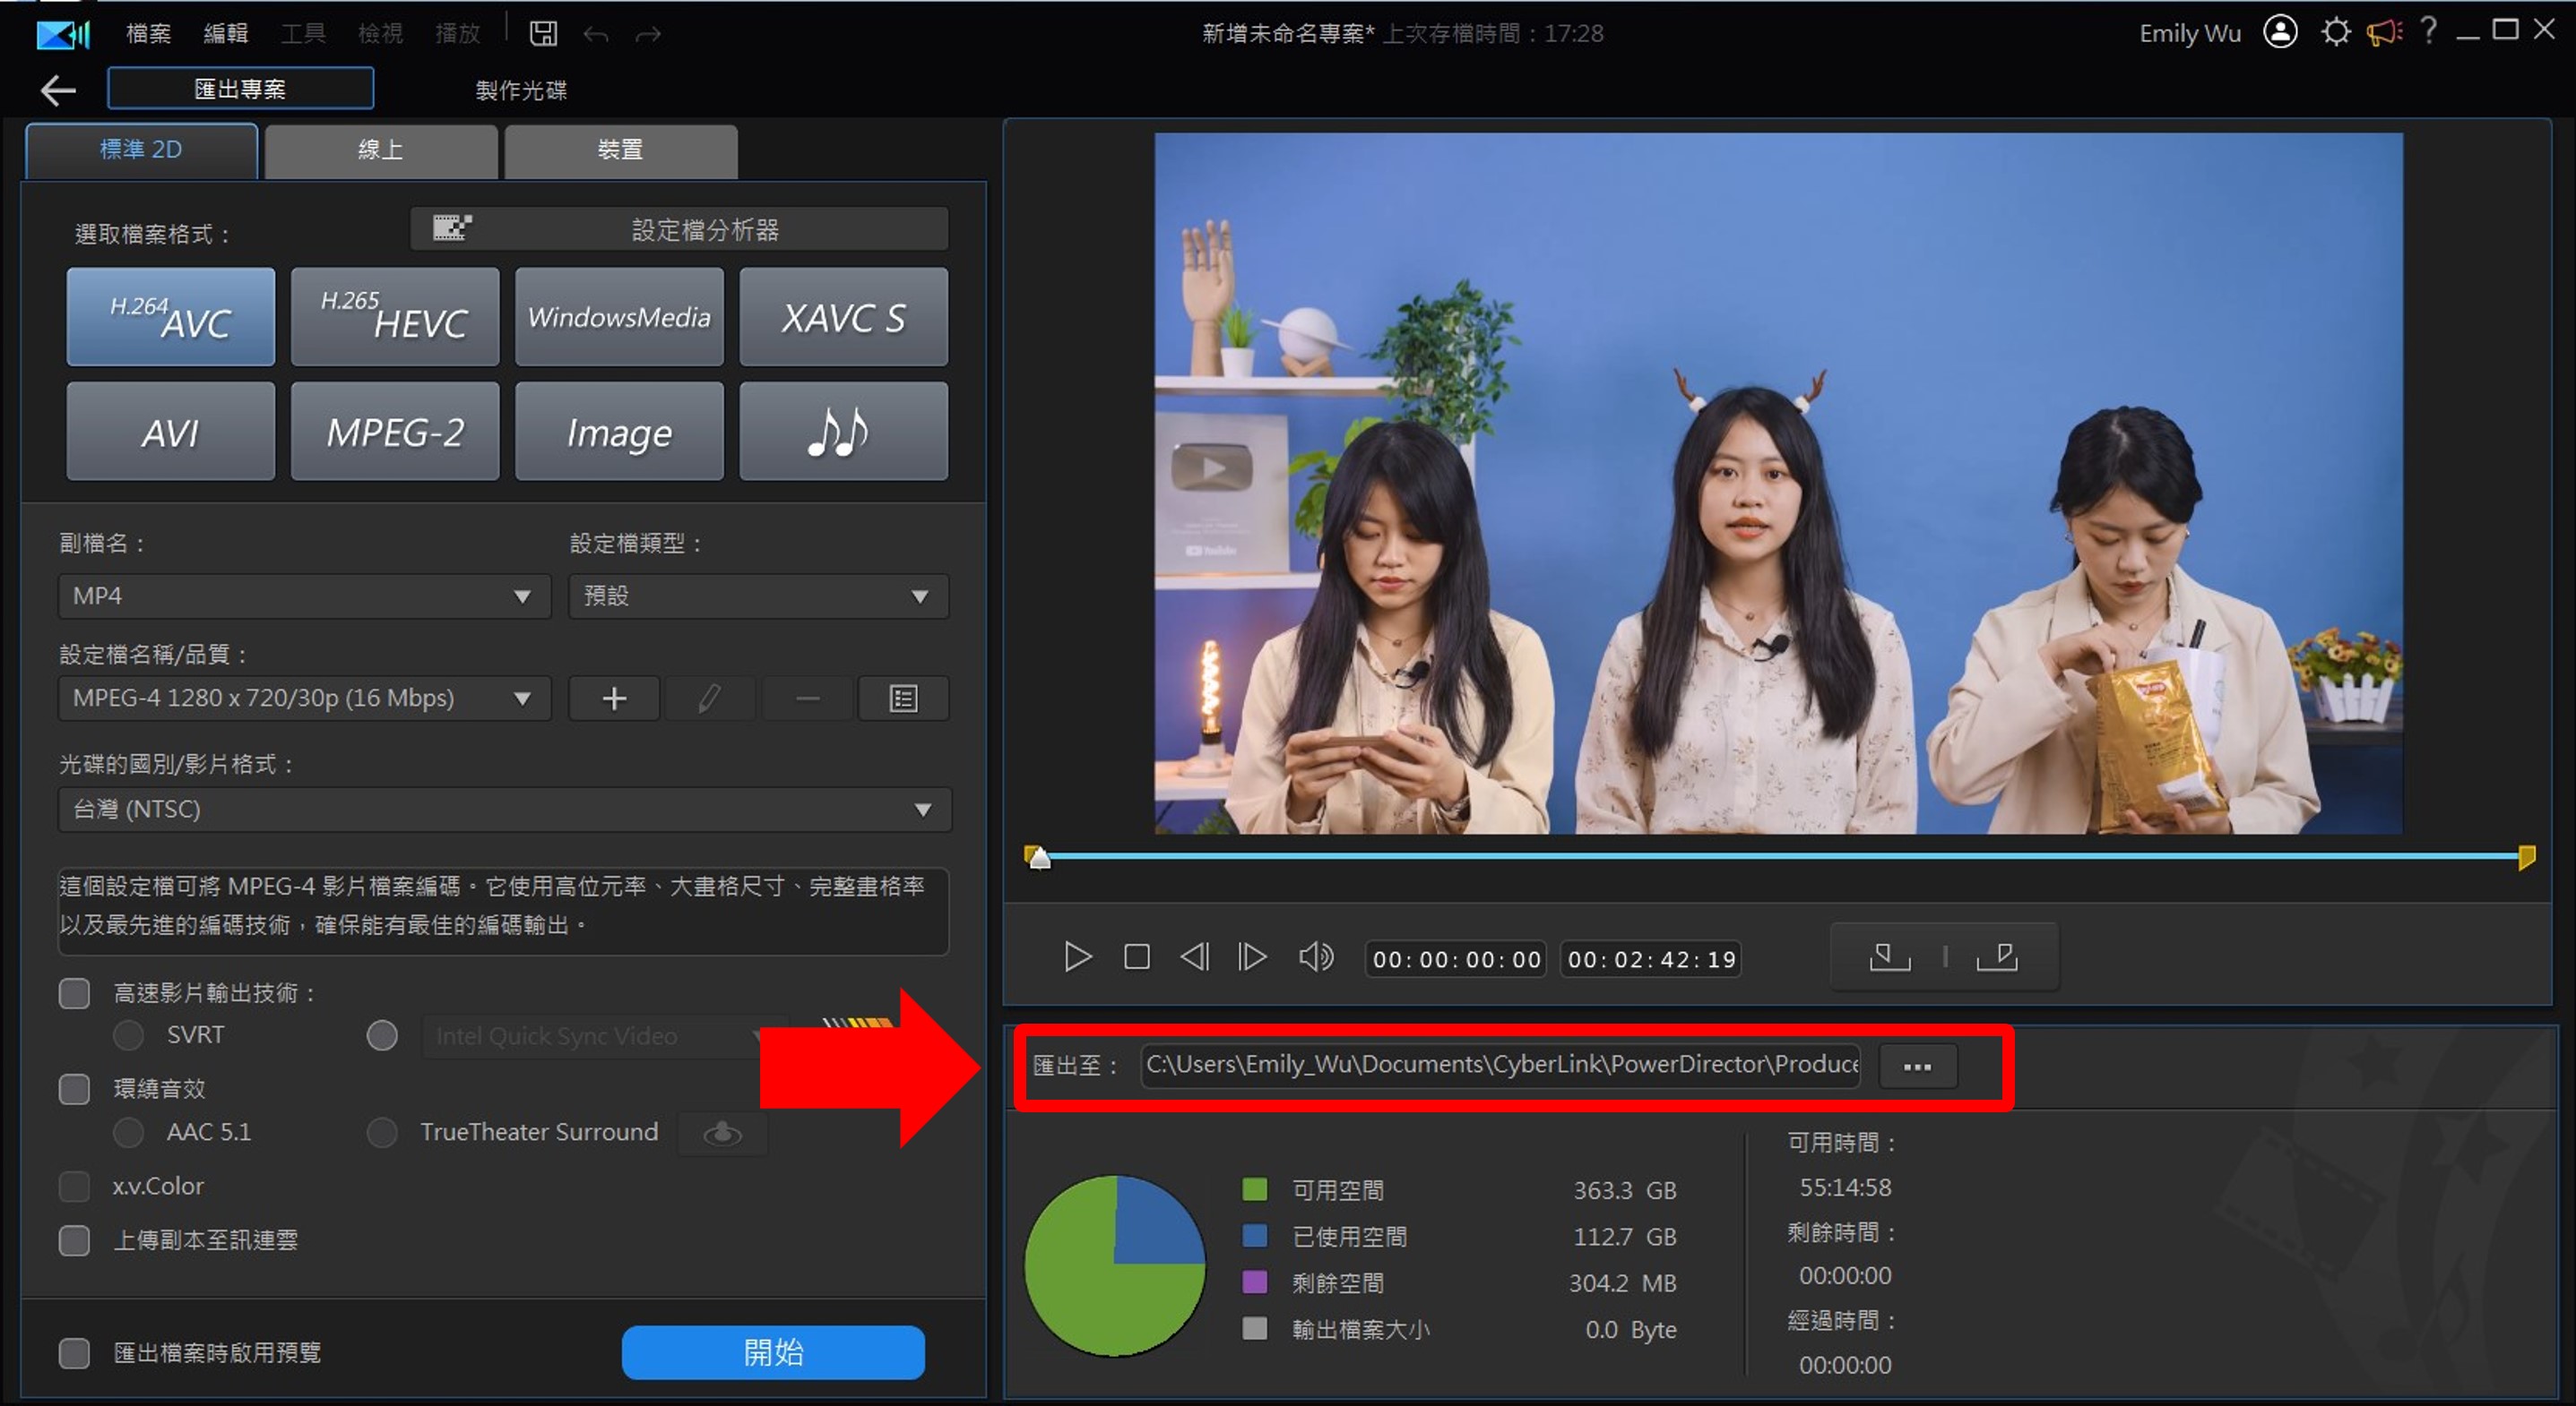2576x1406 pixels.
Task: Switch to the 裝置 (Device) tab
Action: (621, 150)
